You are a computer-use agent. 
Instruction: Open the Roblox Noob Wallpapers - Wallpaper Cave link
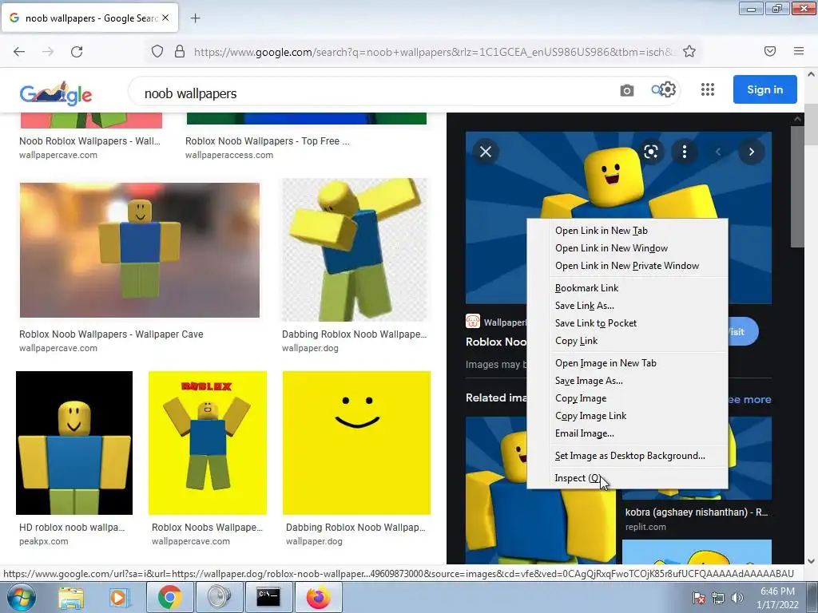pos(111,334)
